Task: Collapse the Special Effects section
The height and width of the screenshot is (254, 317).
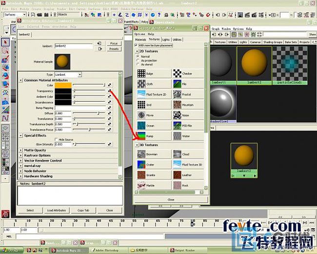Action: click(x=20, y=135)
